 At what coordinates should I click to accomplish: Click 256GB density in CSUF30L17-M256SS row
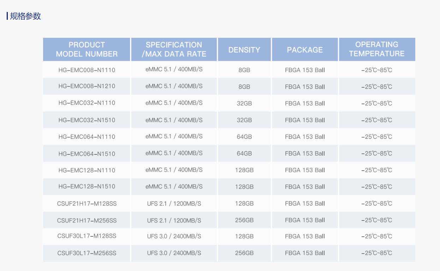pyautogui.click(x=244, y=253)
